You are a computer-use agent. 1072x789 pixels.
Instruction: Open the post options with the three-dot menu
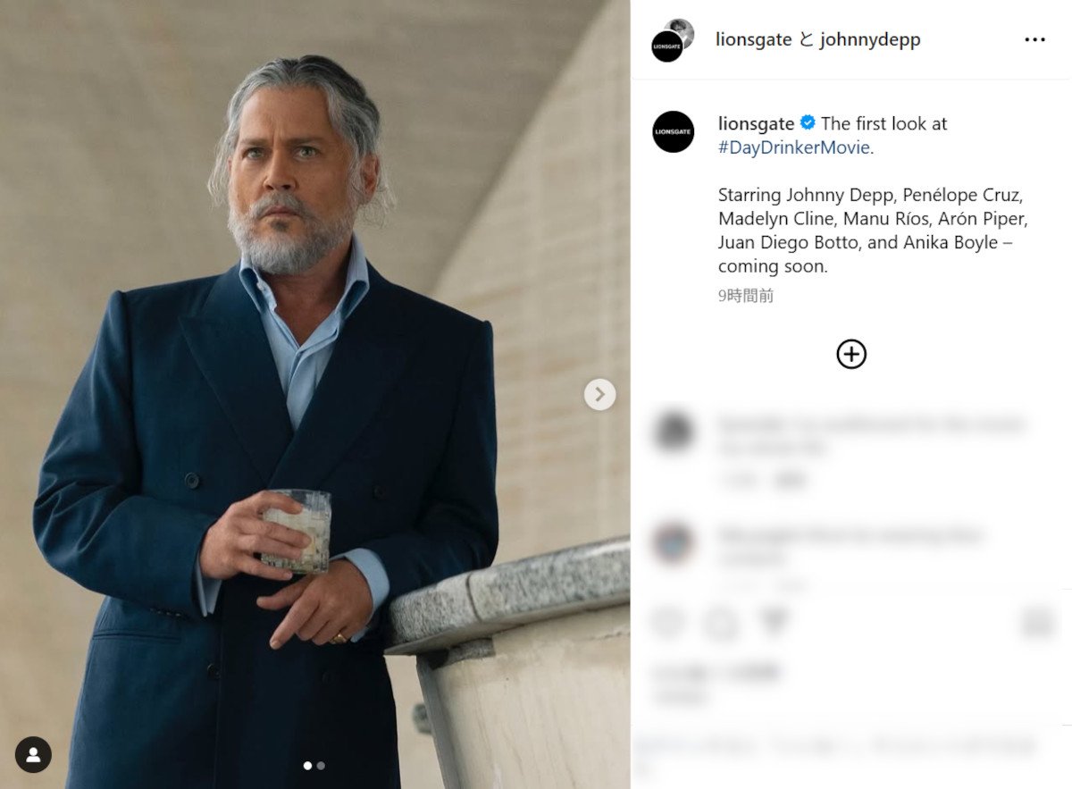pos(1034,39)
